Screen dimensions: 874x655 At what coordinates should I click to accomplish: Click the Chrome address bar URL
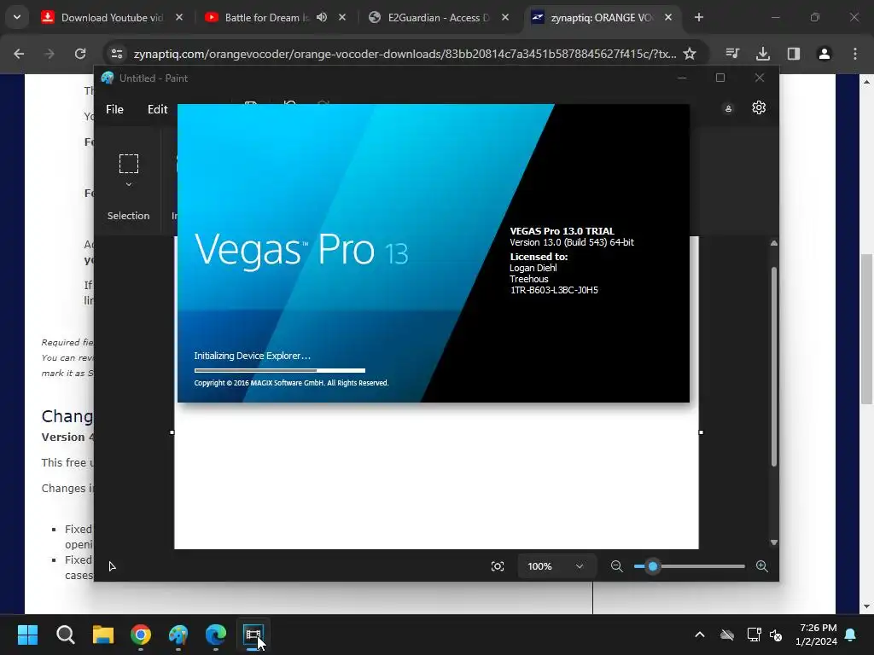pos(405,54)
